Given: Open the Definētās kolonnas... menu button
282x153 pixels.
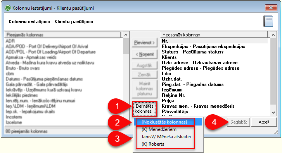Looking at the screenshot, I should [x=144, y=108].
